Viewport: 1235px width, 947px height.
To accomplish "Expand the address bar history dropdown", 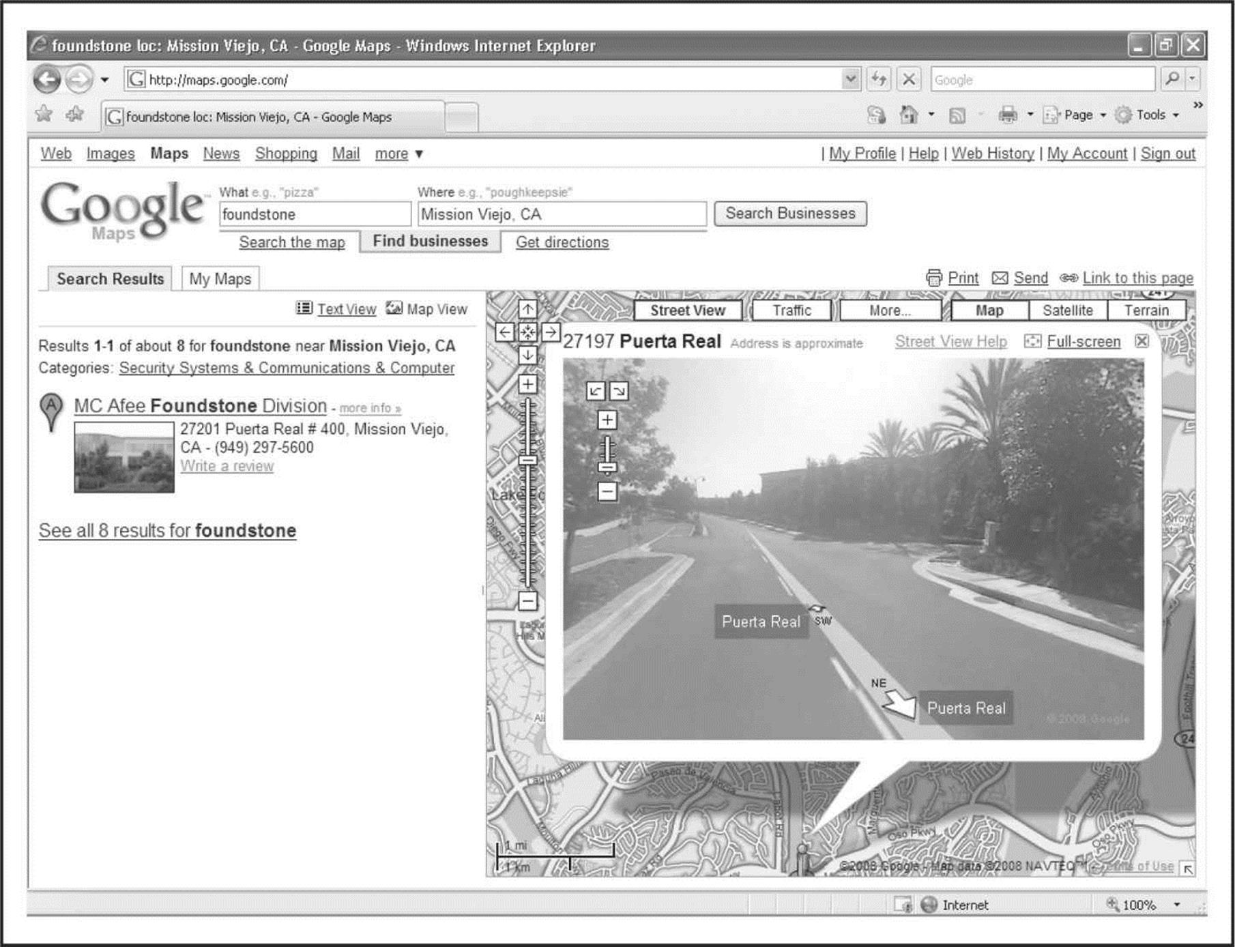I will [850, 79].
